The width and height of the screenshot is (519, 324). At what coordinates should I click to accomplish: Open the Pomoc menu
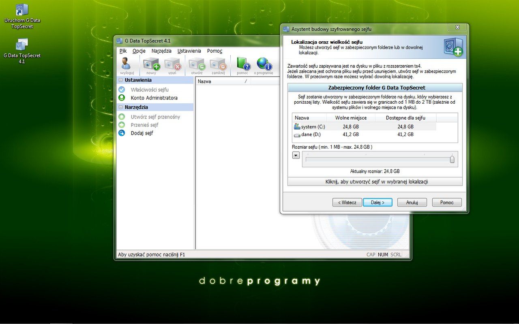pyautogui.click(x=214, y=51)
